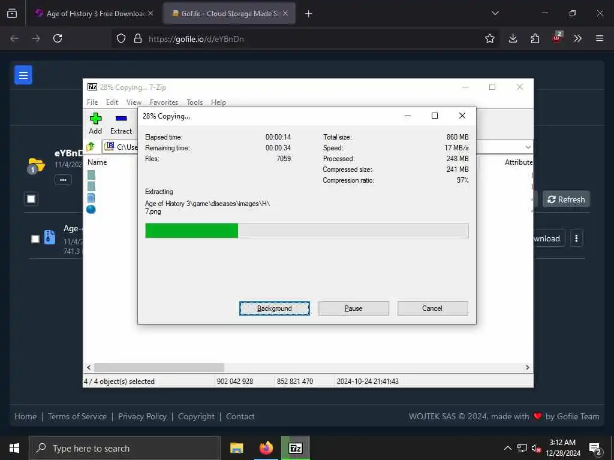
Task: Reload the current Gofile page
Action: 58,38
